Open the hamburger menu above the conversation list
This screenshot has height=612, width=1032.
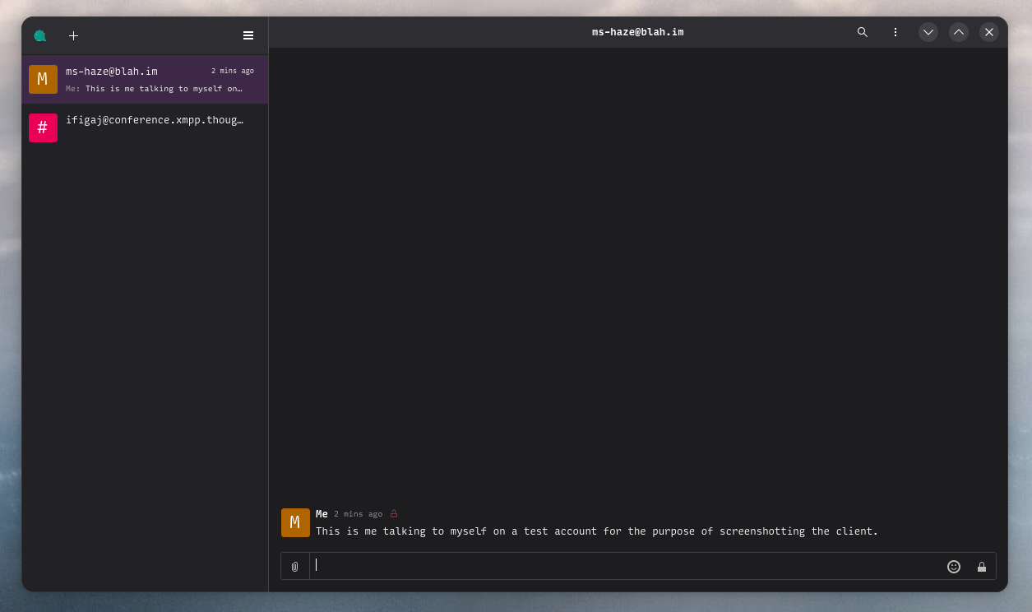(248, 35)
